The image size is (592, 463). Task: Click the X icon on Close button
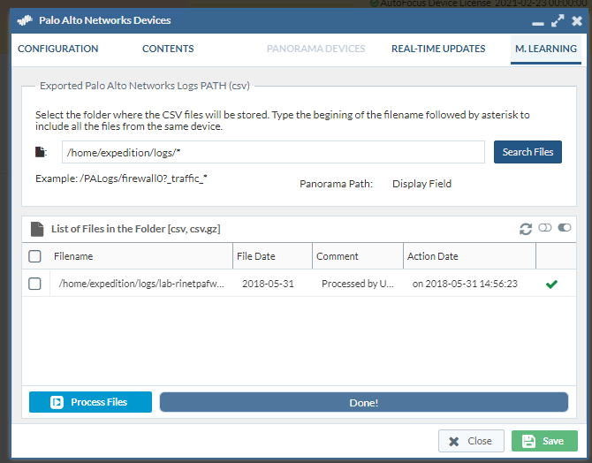tap(454, 441)
